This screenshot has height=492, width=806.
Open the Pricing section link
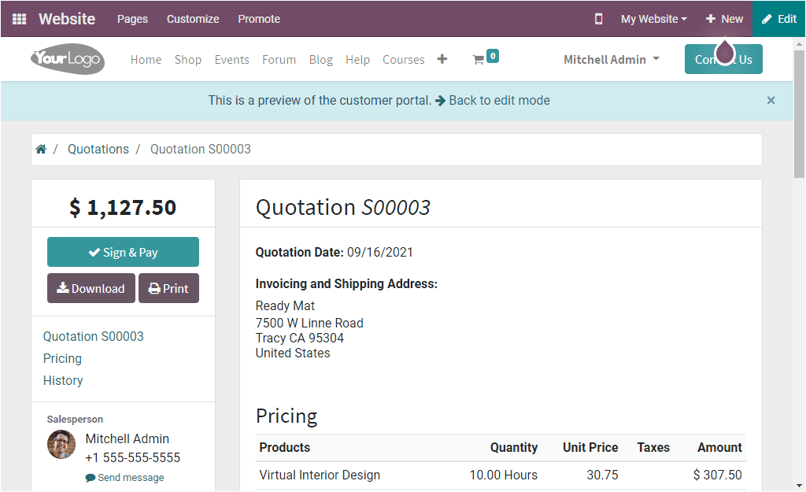pos(62,358)
